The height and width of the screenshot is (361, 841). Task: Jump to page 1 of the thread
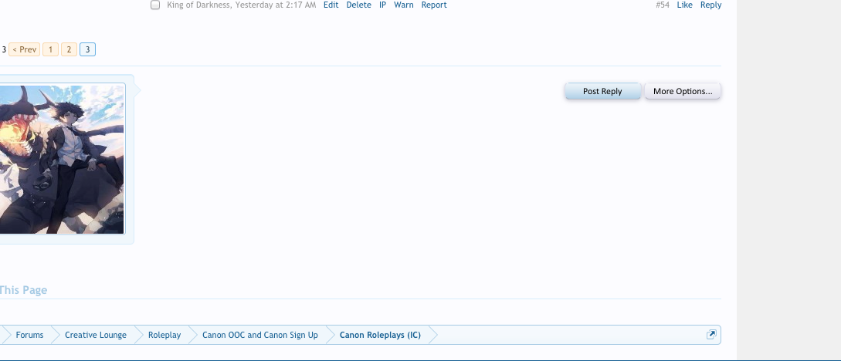click(50, 50)
